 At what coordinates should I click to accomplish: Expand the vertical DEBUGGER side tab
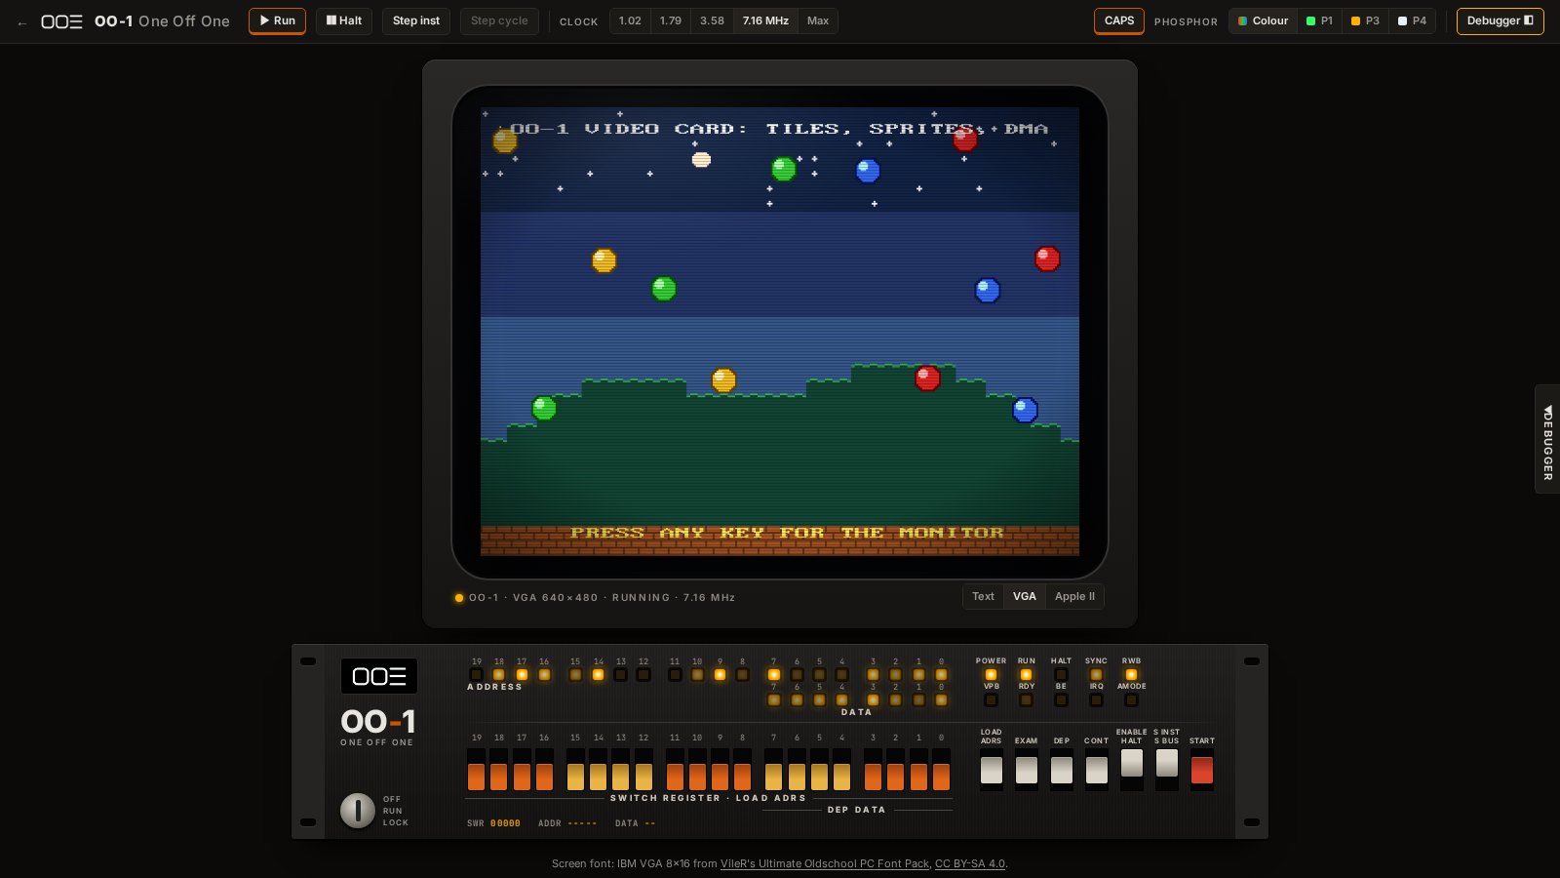click(x=1547, y=439)
